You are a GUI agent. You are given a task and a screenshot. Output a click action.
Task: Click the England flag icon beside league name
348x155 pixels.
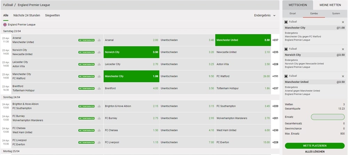point(5,25)
